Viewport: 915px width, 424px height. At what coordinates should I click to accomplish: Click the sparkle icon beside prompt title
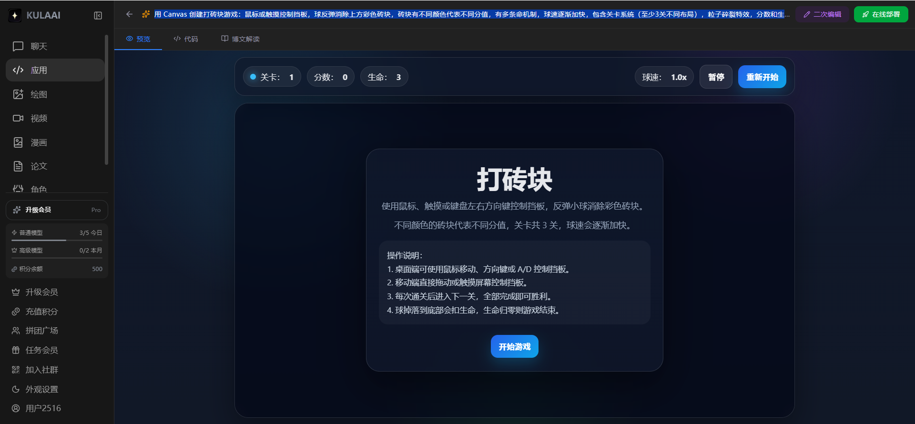(x=146, y=14)
